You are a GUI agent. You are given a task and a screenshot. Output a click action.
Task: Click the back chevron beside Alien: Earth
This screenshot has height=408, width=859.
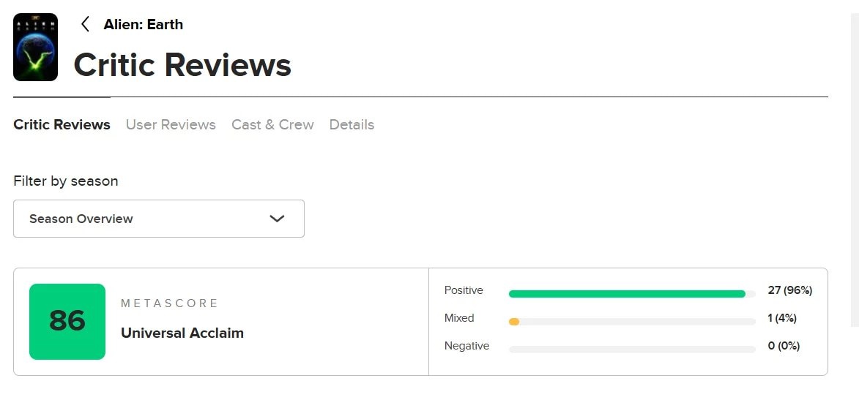[x=85, y=24]
